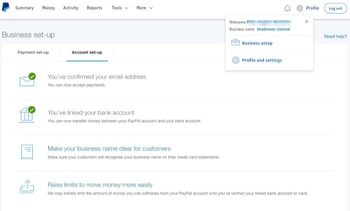The image size is (350, 211).
Task: Click the gear icon beside Profile and settings
Action: 235,60
